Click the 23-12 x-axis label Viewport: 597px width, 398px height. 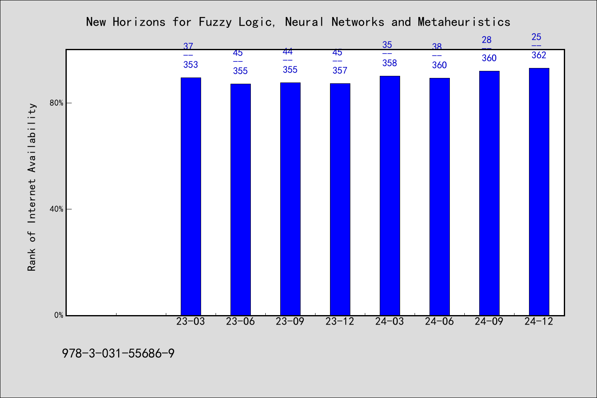[340, 321]
